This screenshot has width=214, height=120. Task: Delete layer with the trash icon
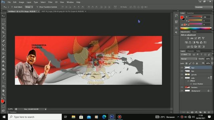click(209, 112)
